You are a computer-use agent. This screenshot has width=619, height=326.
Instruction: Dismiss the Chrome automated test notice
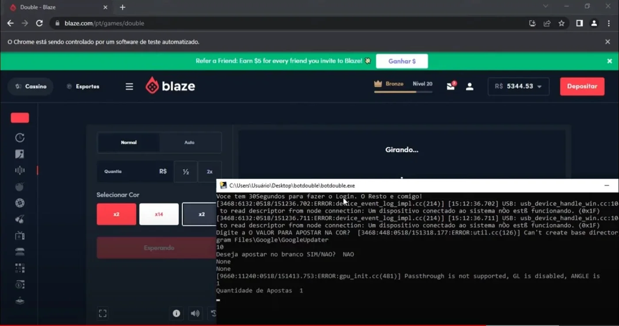point(608,42)
